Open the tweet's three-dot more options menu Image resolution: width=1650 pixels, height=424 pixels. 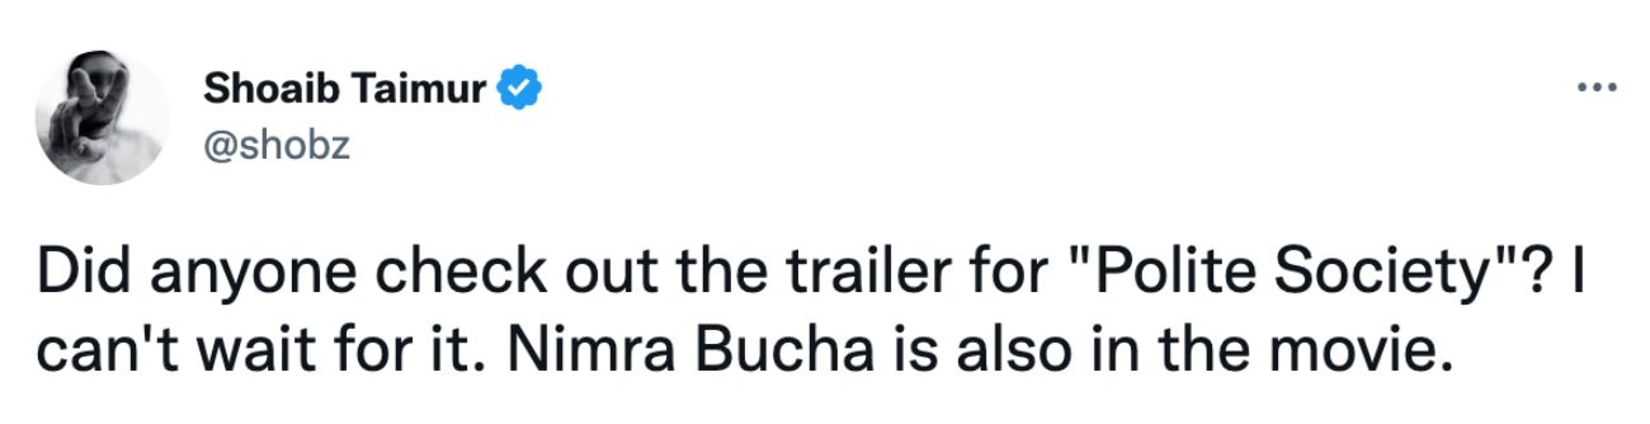coord(1597,86)
